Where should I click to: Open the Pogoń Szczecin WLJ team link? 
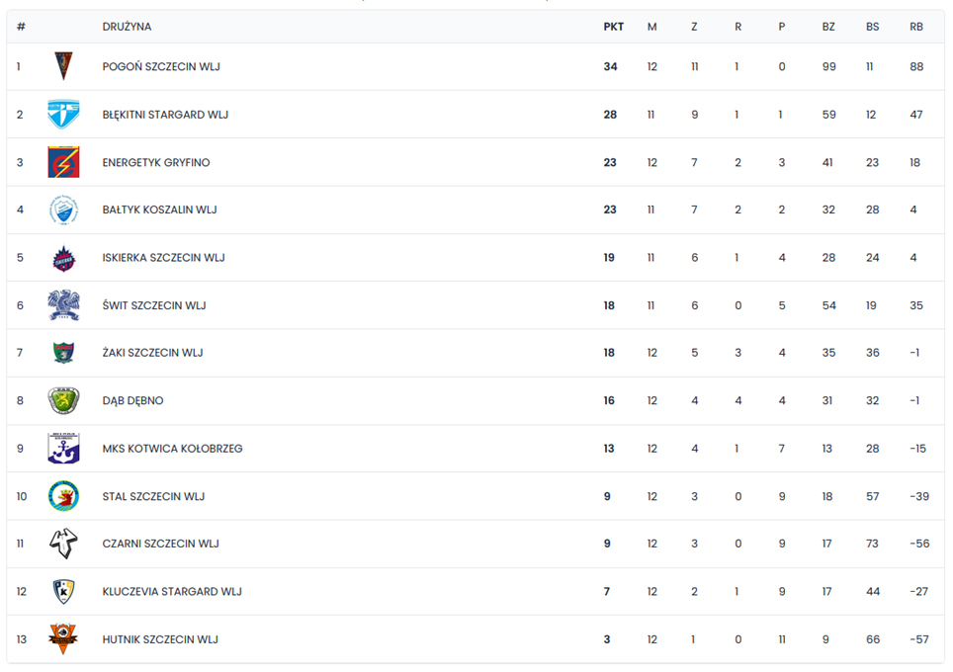(161, 67)
